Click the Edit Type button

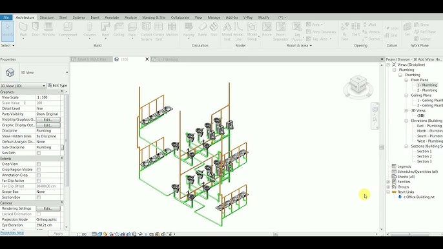pyautogui.click(x=57, y=86)
